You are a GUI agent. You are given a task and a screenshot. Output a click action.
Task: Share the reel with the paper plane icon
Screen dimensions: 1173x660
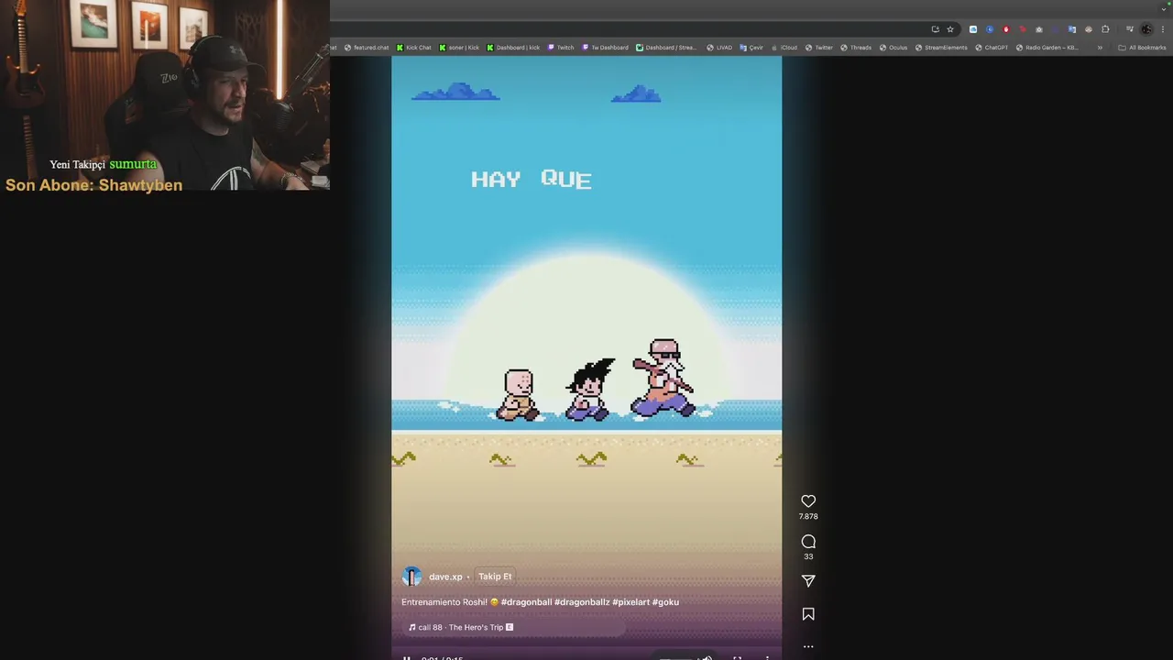808,581
